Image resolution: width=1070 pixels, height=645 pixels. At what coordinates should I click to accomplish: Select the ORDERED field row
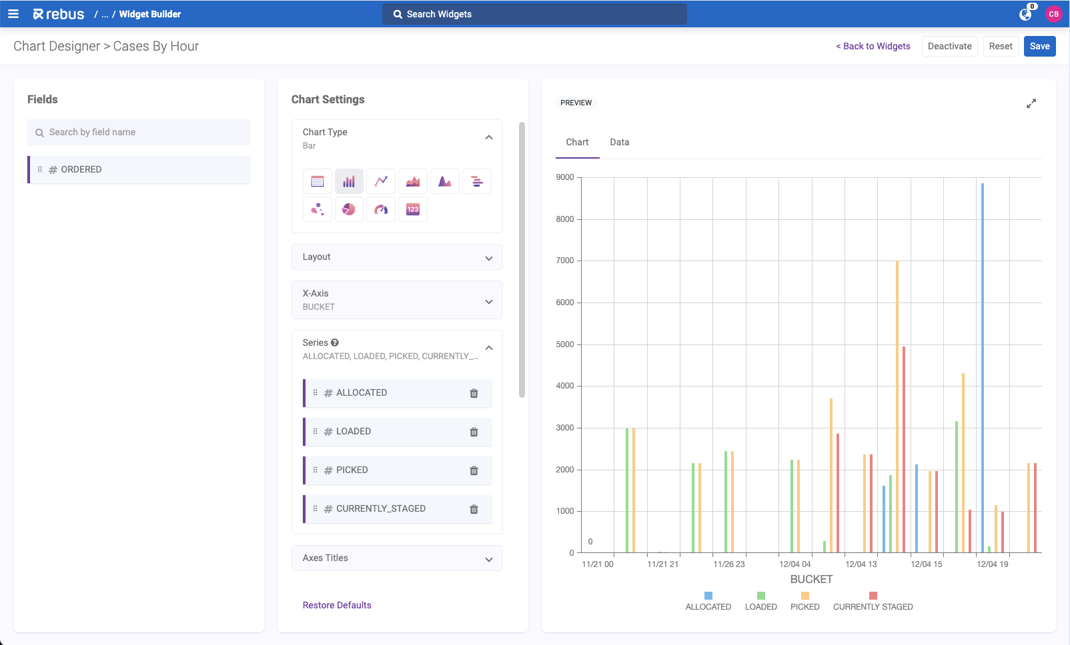(139, 169)
